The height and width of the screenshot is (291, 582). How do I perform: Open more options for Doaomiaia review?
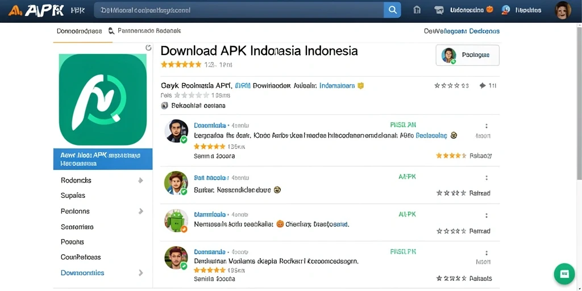click(x=487, y=126)
